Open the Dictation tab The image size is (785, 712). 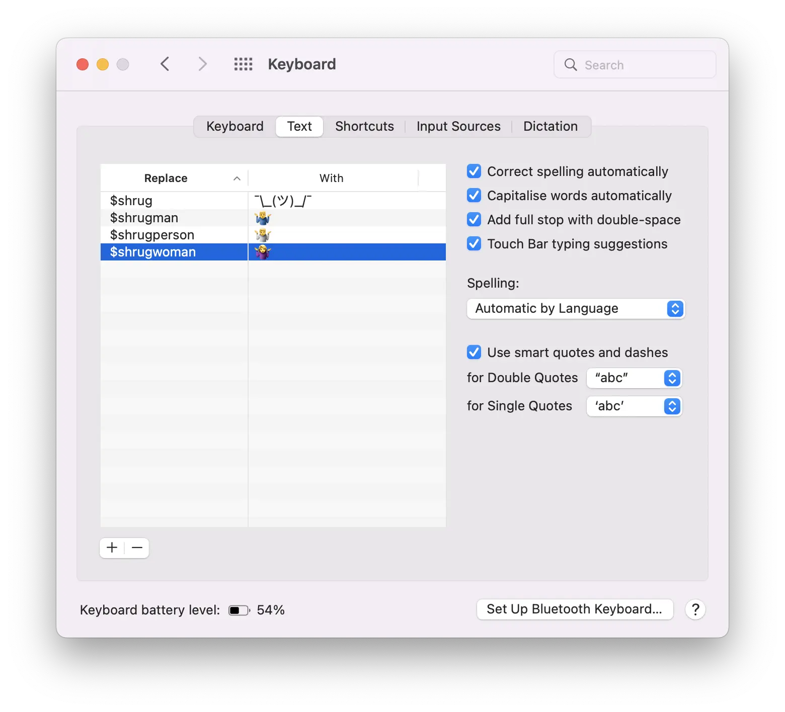pos(550,126)
